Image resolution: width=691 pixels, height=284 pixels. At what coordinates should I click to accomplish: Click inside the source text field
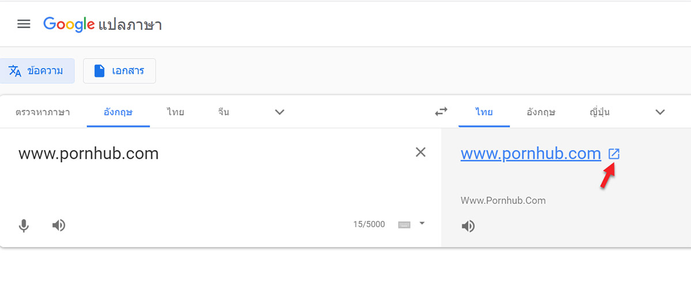point(213,172)
